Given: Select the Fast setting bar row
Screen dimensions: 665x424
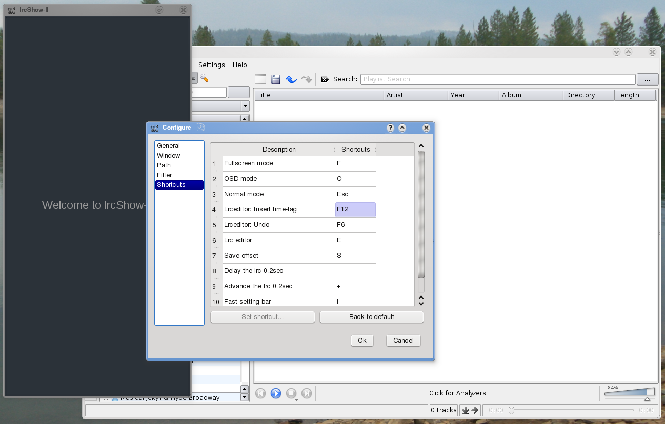Looking at the screenshot, I should 278,301.
